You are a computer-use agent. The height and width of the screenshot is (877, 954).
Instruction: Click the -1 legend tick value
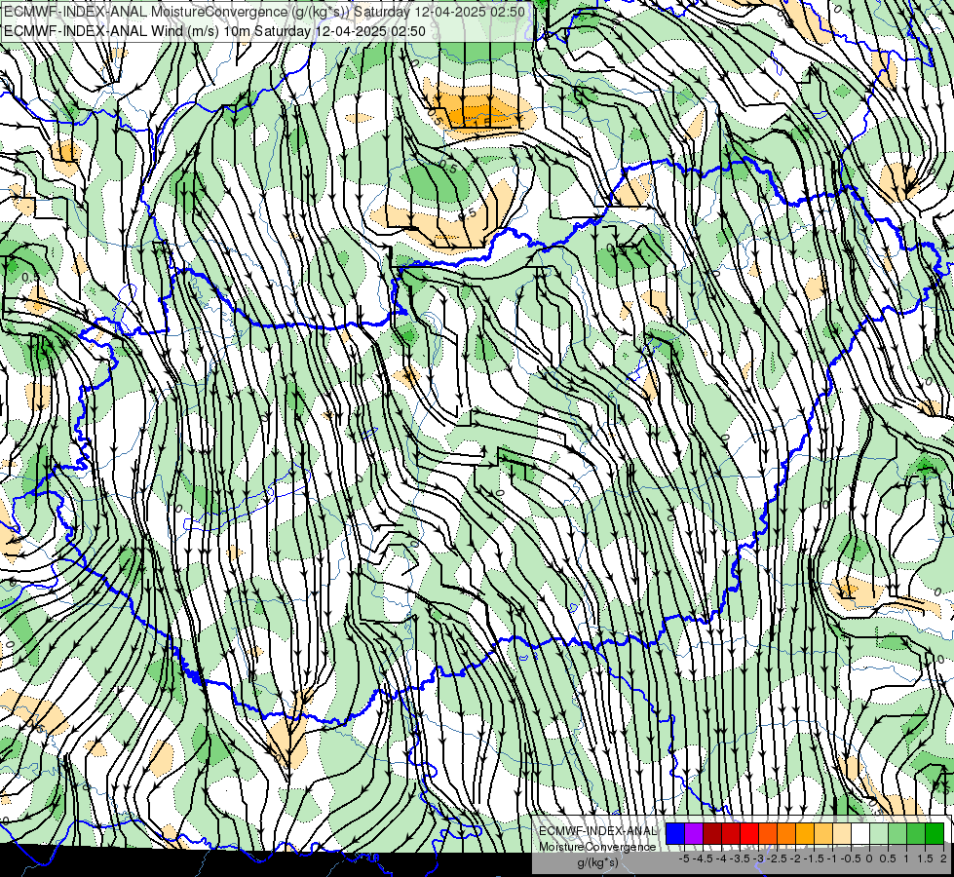tap(833, 858)
